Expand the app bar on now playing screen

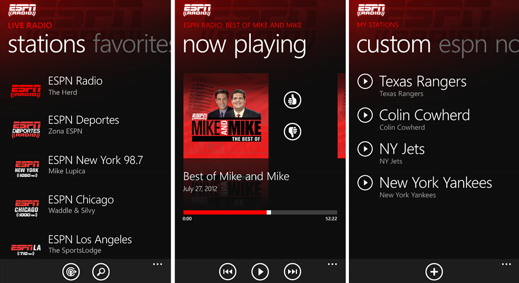pos(332,264)
